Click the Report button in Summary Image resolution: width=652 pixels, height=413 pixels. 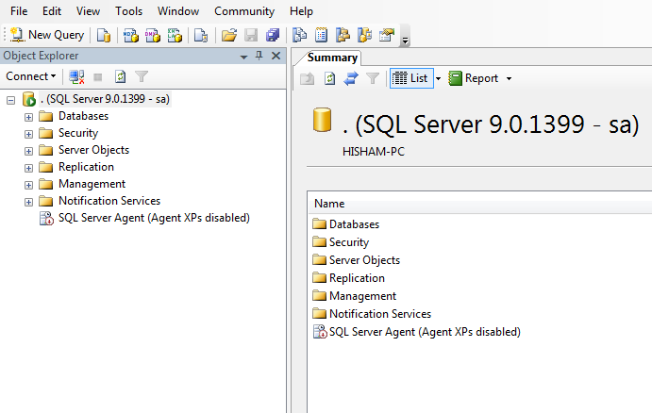474,78
